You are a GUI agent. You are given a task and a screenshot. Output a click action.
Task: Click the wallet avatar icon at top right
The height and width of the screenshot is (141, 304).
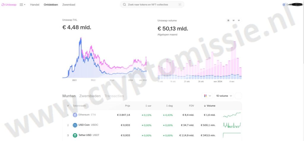[x=284, y=5]
